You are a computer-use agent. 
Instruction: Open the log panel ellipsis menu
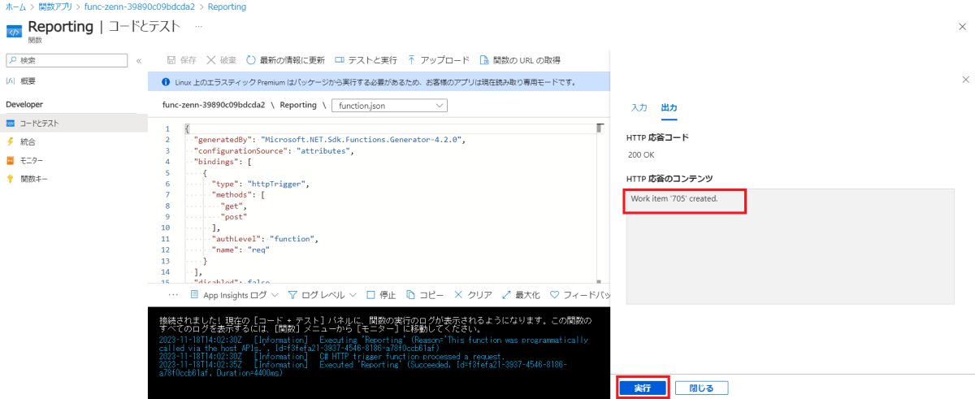click(173, 294)
